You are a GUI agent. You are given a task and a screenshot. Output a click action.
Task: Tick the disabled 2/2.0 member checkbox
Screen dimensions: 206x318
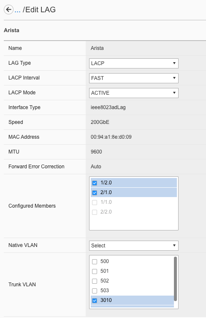pyautogui.click(x=95, y=212)
